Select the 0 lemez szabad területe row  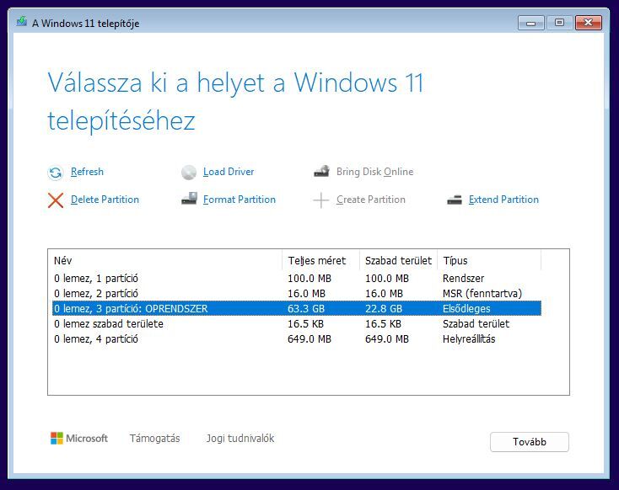tap(297, 323)
